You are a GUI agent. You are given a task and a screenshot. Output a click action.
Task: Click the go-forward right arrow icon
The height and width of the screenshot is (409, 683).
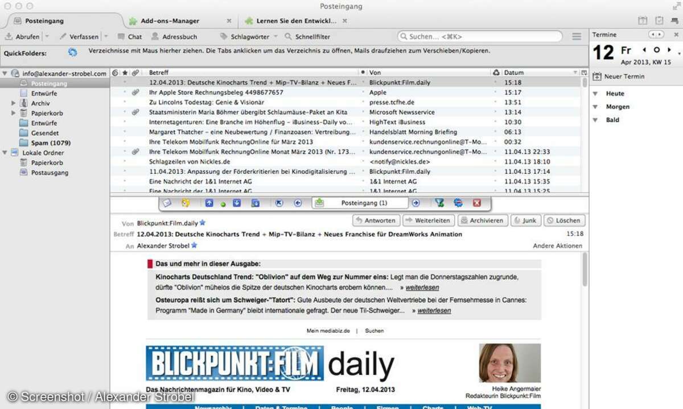pyautogui.click(x=416, y=203)
